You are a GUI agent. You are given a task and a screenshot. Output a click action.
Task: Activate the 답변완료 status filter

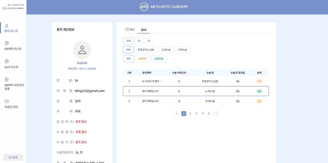(x=159, y=59)
